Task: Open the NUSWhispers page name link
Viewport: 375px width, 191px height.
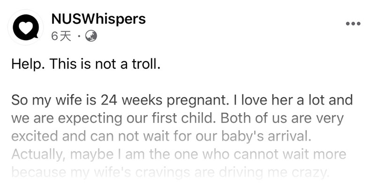Action: (98, 19)
